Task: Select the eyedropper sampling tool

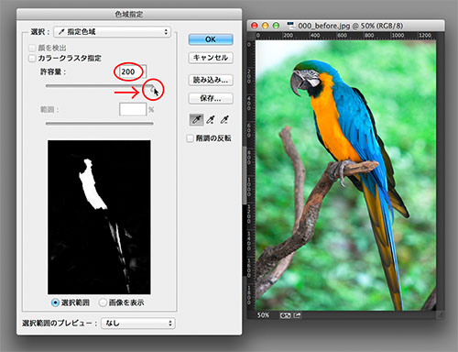Action: point(196,120)
